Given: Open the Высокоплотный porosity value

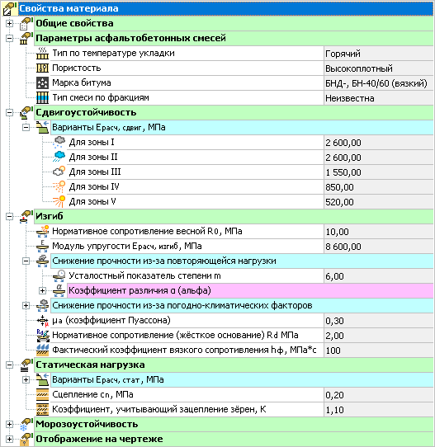Looking at the screenshot, I should (x=379, y=68).
